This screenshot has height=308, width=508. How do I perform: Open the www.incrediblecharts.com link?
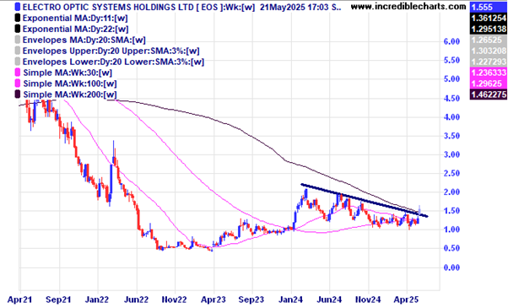pos(408,7)
